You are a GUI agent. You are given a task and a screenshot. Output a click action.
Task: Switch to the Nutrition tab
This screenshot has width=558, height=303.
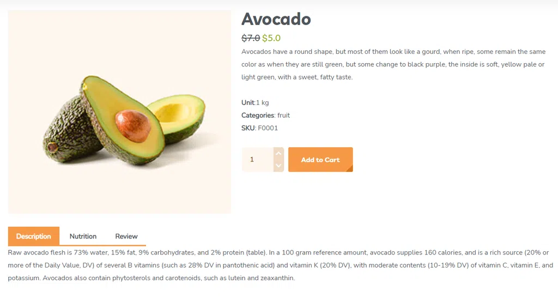pyautogui.click(x=83, y=237)
